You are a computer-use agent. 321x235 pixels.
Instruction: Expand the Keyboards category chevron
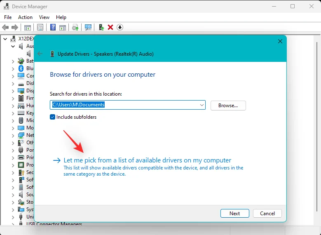[13, 113]
